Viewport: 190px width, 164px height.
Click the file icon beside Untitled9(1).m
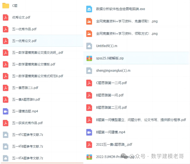(89, 46)
